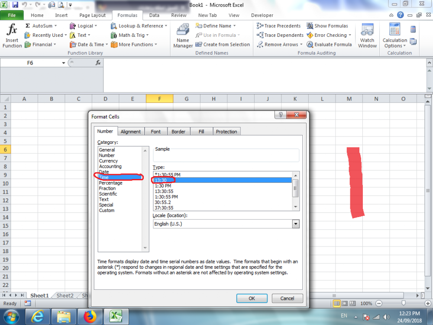Open the File menu
The height and width of the screenshot is (325, 433).
[x=12, y=15]
